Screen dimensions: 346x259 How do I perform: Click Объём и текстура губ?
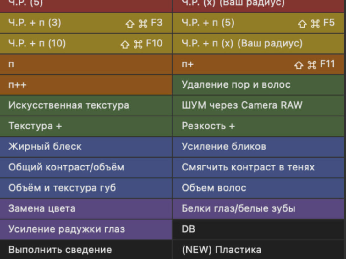click(x=85, y=188)
